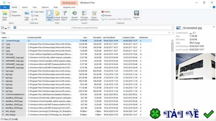Viewport: 216px width, 121px height.
Task: Toggle the Include folders filter
Action: click(x=57, y=16)
